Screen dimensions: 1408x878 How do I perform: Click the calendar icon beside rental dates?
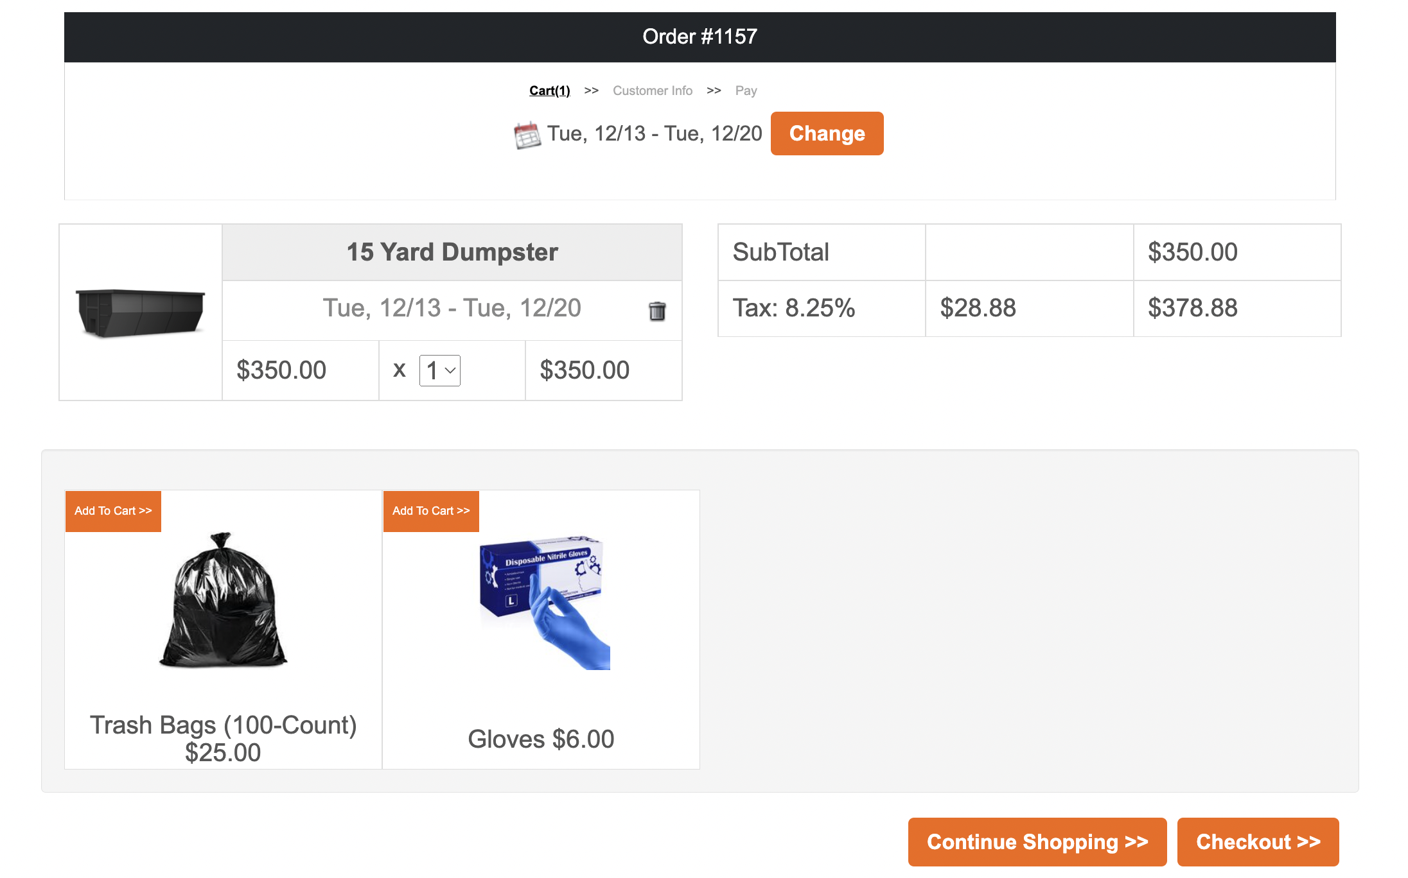click(x=527, y=135)
